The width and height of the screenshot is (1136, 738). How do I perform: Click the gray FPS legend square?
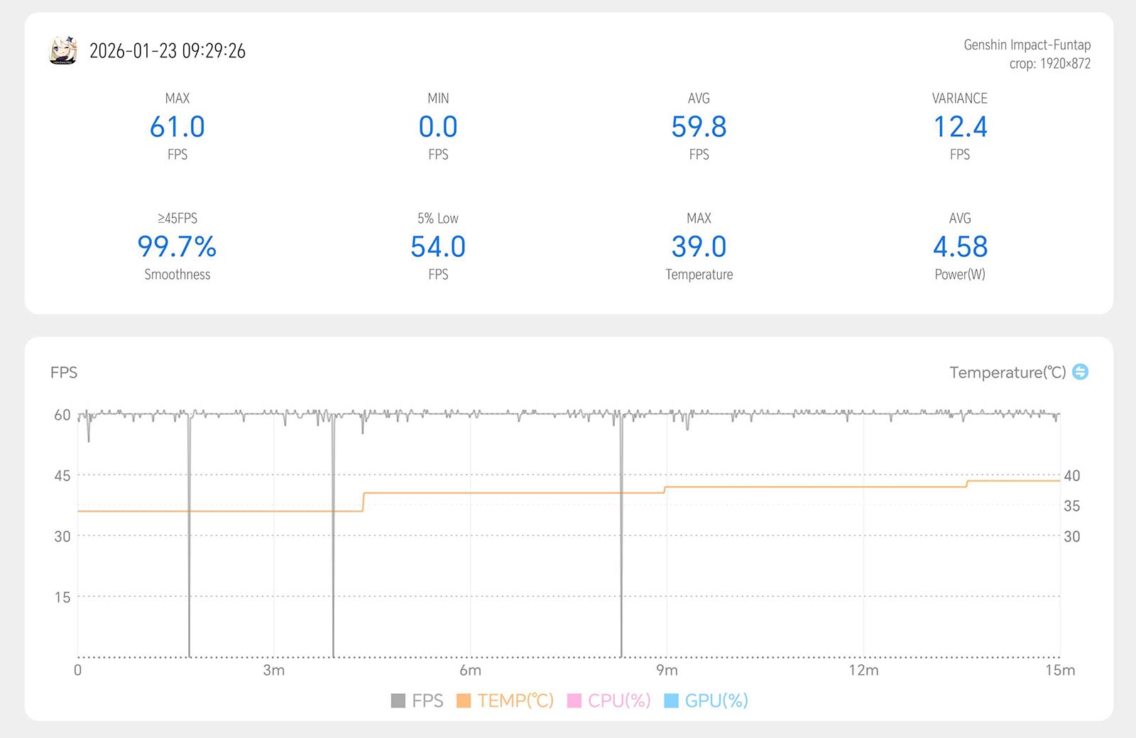(x=398, y=701)
